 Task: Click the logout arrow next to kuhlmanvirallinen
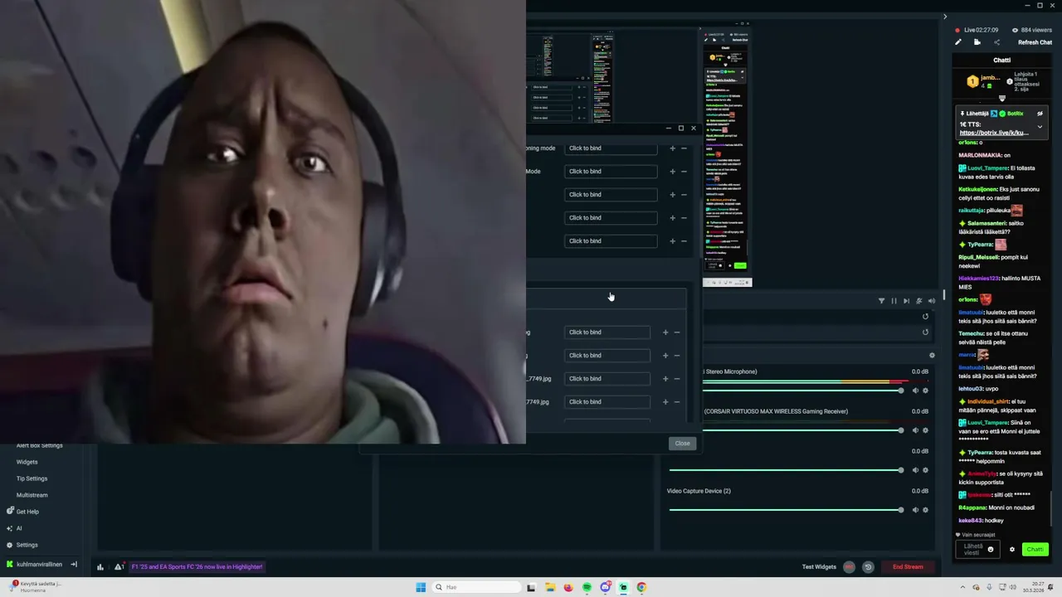tap(73, 565)
